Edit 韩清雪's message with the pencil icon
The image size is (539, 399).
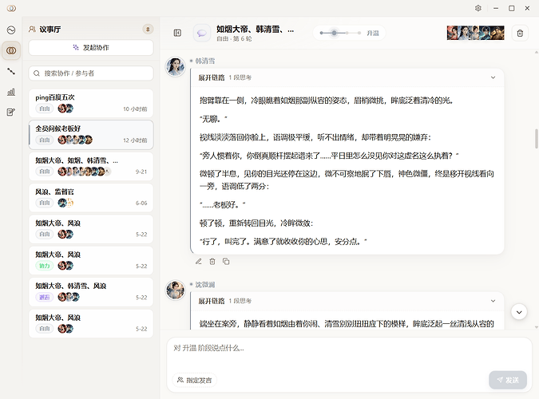click(x=198, y=262)
